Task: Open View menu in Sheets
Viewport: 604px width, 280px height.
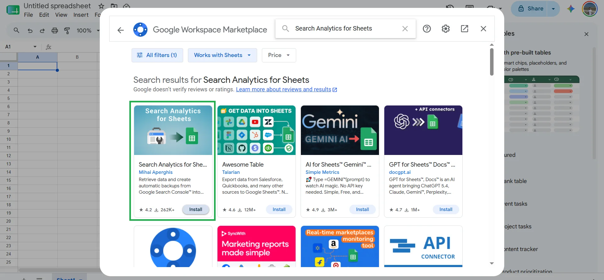Action: [x=61, y=15]
